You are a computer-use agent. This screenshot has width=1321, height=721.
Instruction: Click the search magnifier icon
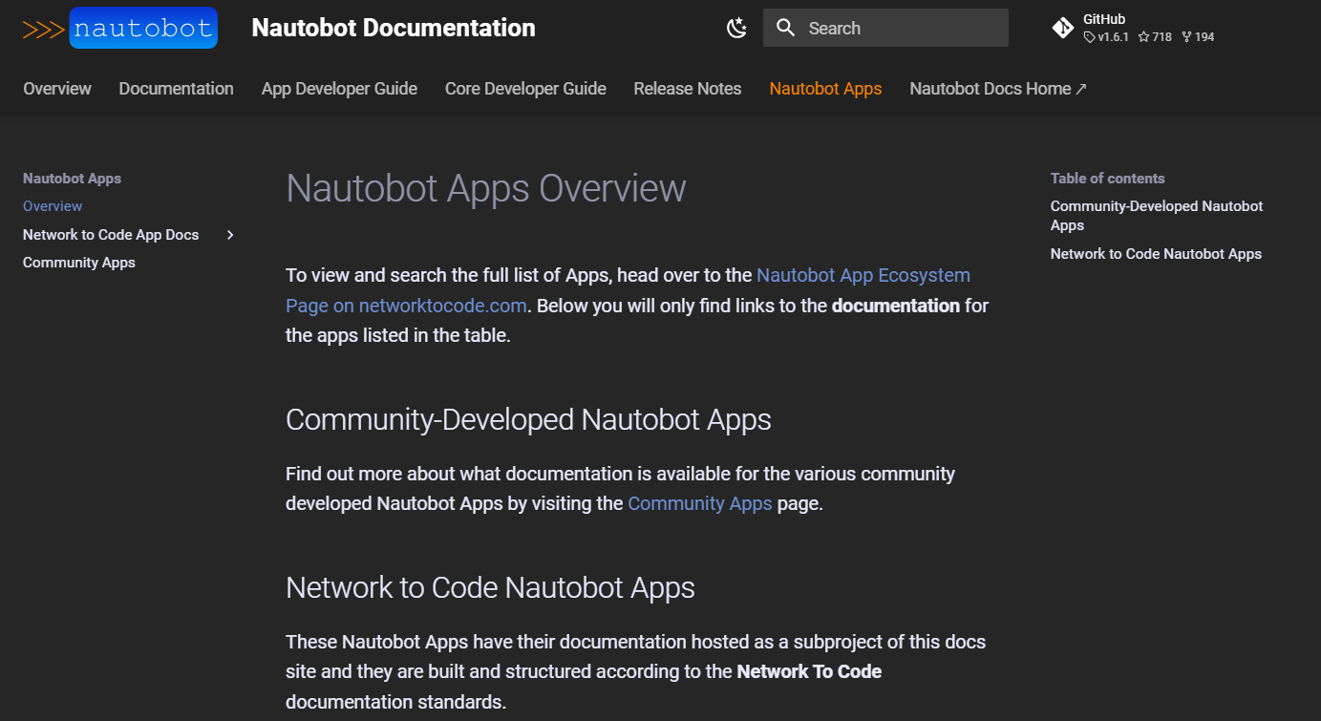[x=786, y=29]
